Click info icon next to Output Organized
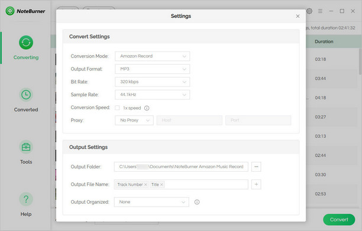362x231 pixels. tap(197, 202)
